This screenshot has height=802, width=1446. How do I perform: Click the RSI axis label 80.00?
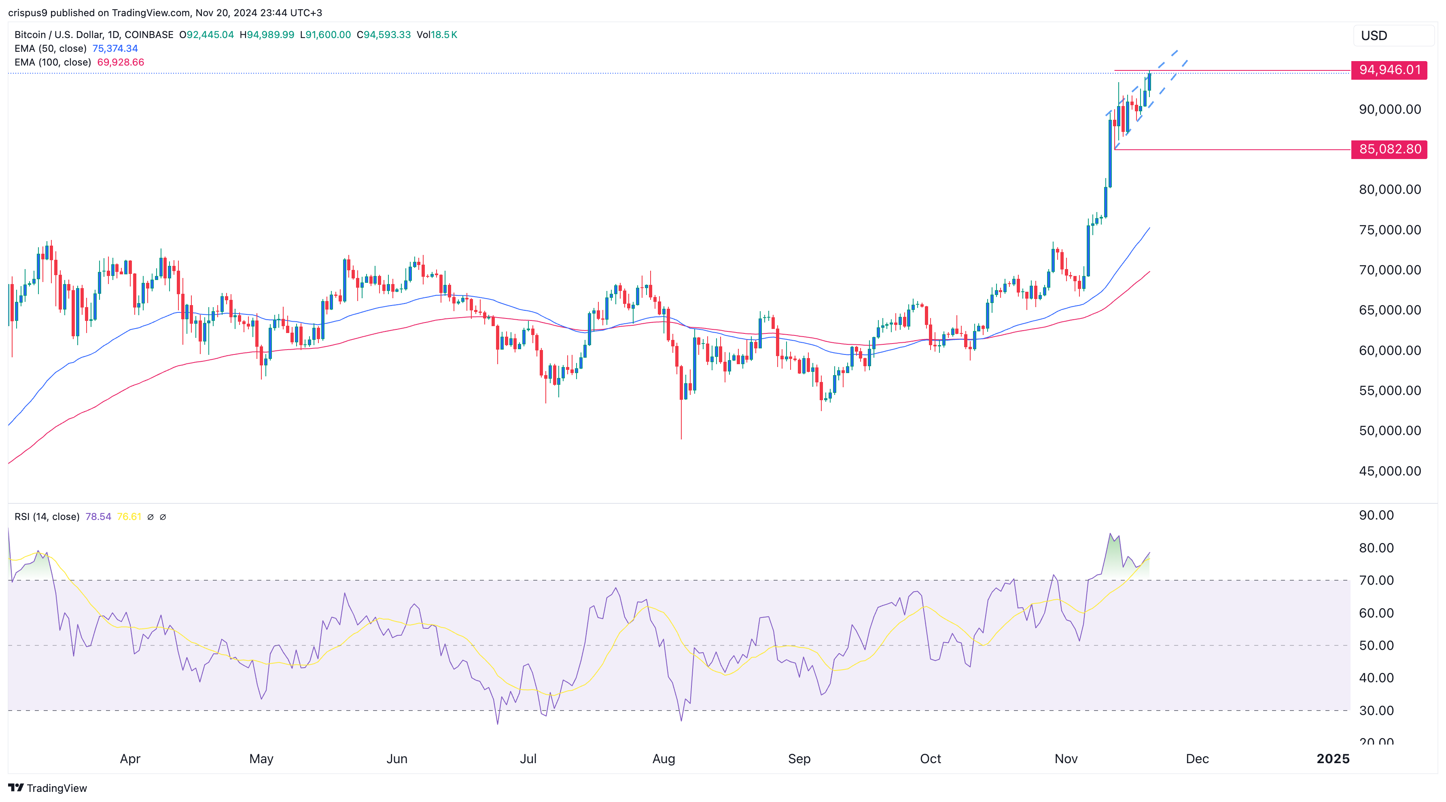tap(1376, 548)
